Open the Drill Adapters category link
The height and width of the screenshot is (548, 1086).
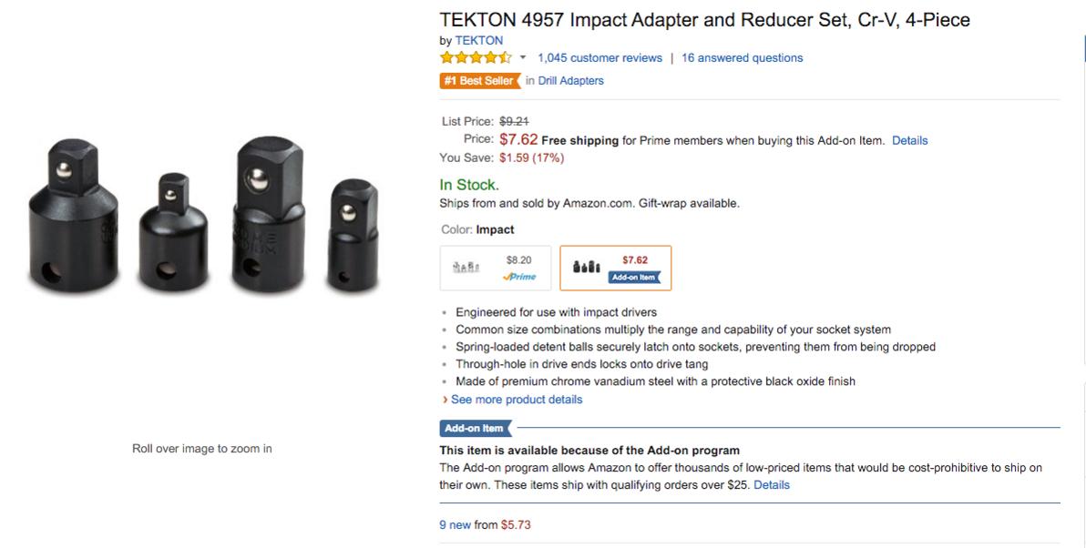coord(570,81)
